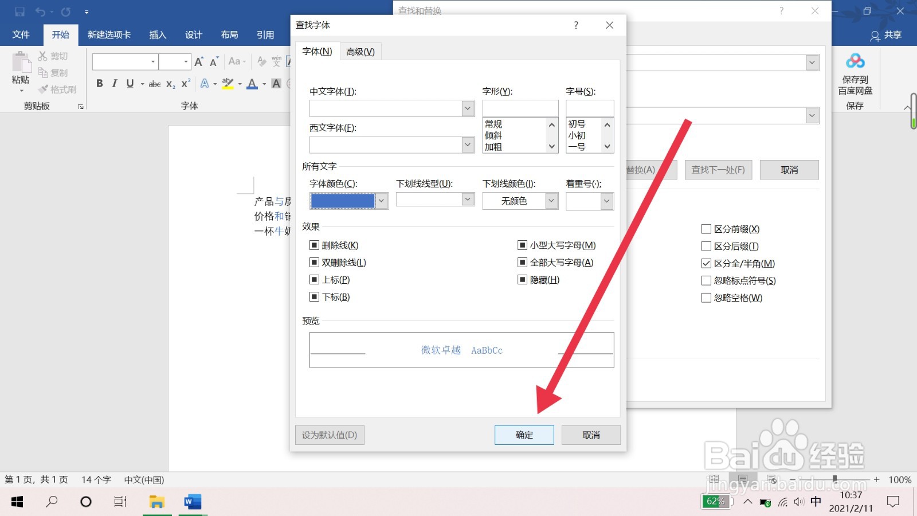Expand the font color dropdown arrow in dialog
This screenshot has height=516, width=917.
point(382,201)
